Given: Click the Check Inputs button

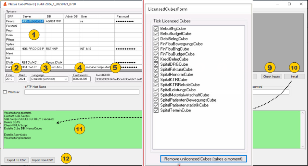Looking at the screenshot, I should [271, 77].
